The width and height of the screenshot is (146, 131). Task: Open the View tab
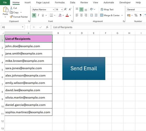coord(95,2)
